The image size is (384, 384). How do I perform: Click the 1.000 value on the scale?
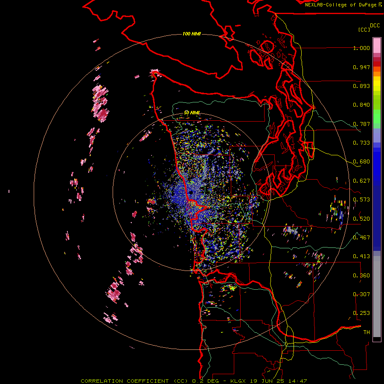click(x=361, y=48)
